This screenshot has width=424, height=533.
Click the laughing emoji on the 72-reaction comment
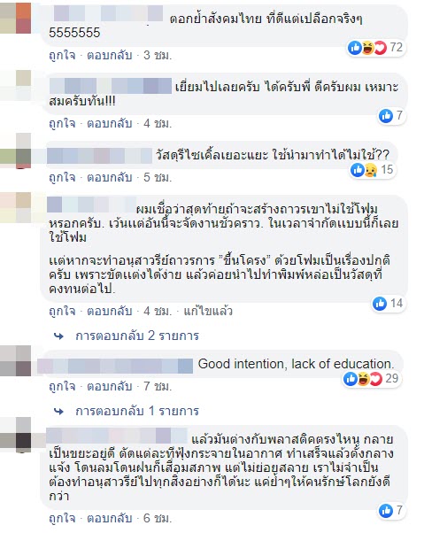[367, 48]
